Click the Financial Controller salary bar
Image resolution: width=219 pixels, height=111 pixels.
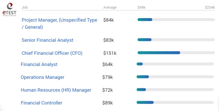pos(175,102)
